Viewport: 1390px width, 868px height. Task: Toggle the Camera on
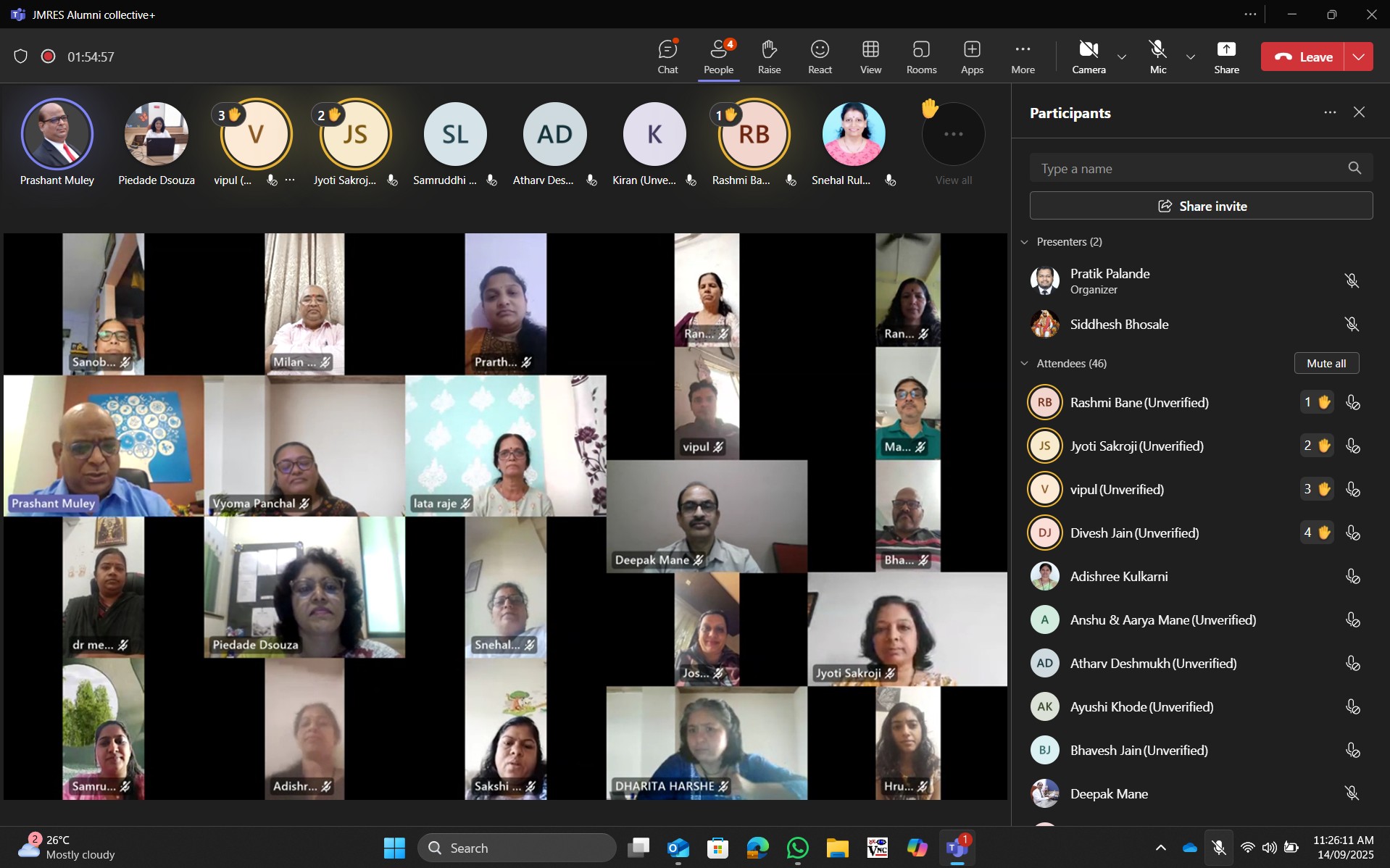(x=1089, y=57)
